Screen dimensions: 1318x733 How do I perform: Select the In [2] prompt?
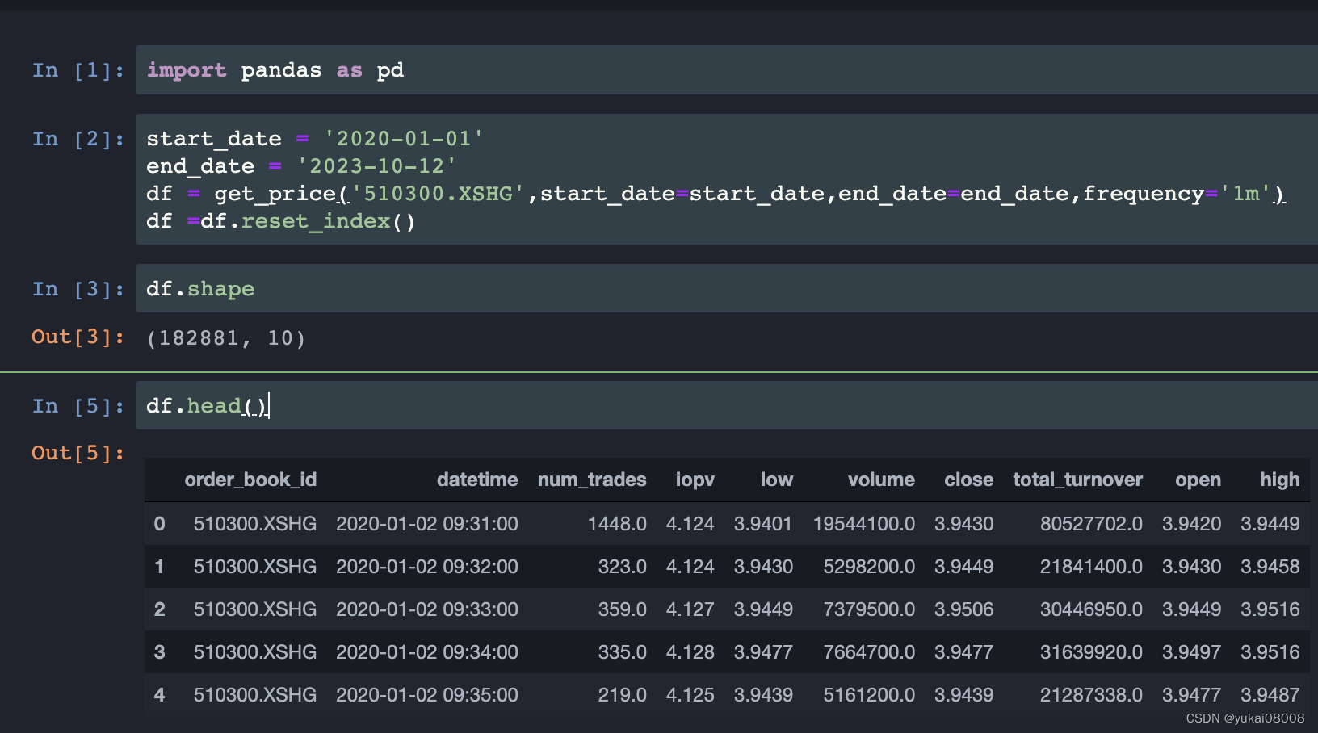point(78,140)
